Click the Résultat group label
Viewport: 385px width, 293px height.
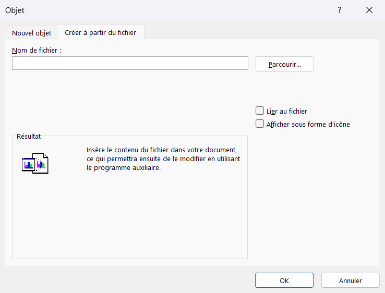point(29,137)
